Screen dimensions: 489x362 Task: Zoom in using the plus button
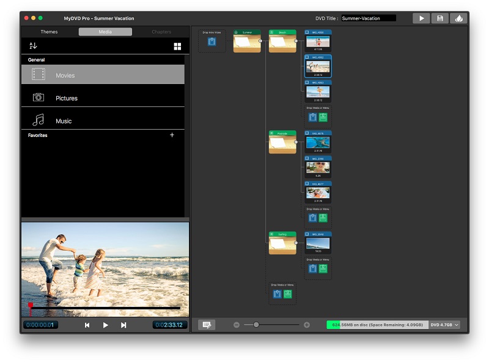[306, 324]
